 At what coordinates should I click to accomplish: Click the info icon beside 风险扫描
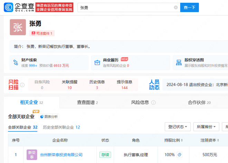(22, 85)
